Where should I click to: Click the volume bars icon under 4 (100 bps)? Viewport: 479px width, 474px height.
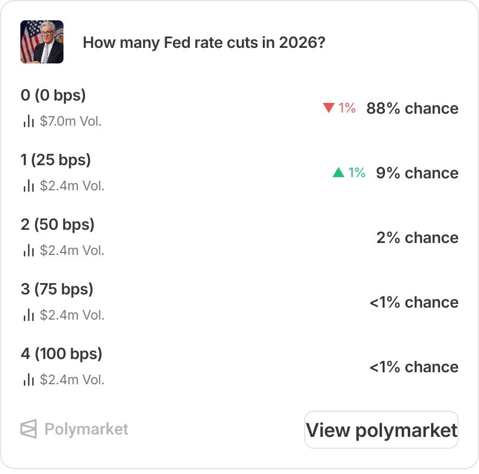28,379
